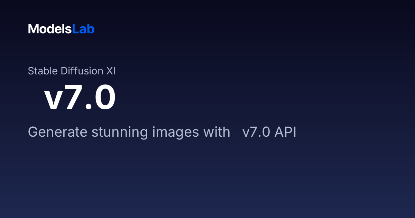415x218 pixels.
Task: Click the white "Models" part of logo
Action: (50, 29)
